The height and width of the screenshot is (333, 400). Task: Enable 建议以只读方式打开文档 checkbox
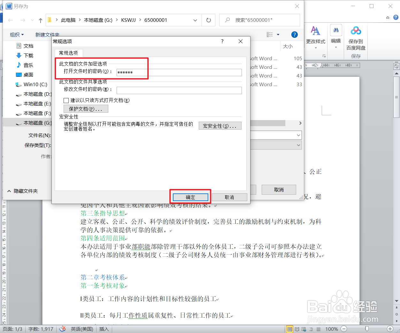[x=66, y=100]
